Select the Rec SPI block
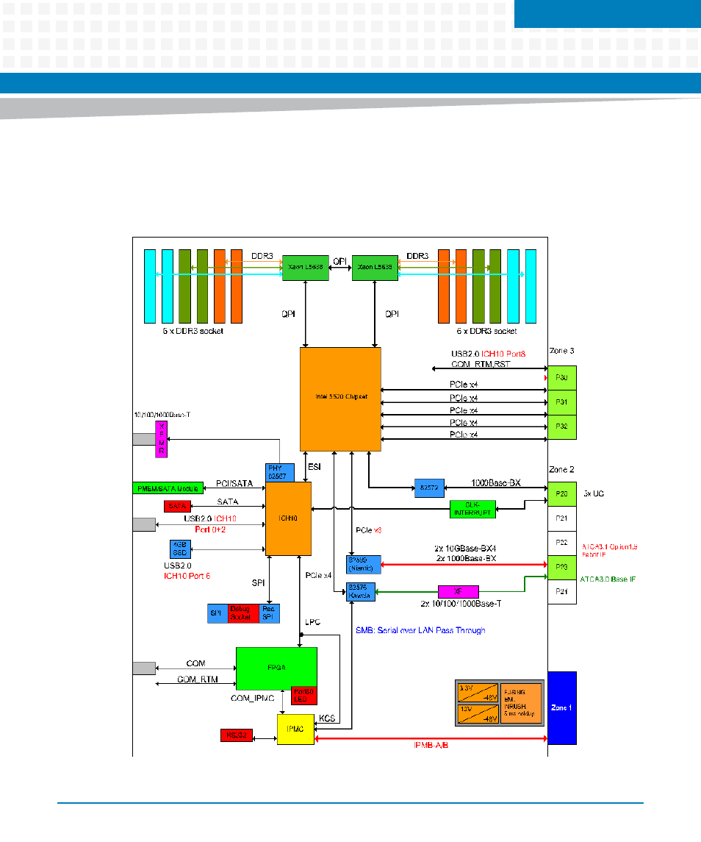The height and width of the screenshot is (842, 701). click(x=269, y=614)
